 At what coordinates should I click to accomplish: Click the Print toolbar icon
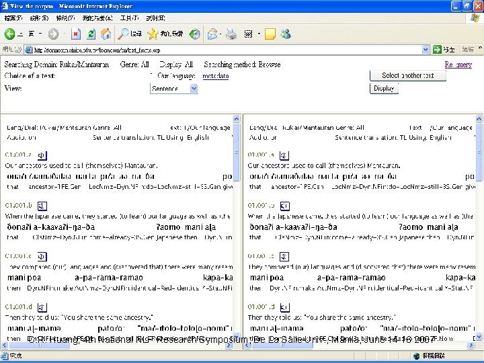[x=231, y=34]
